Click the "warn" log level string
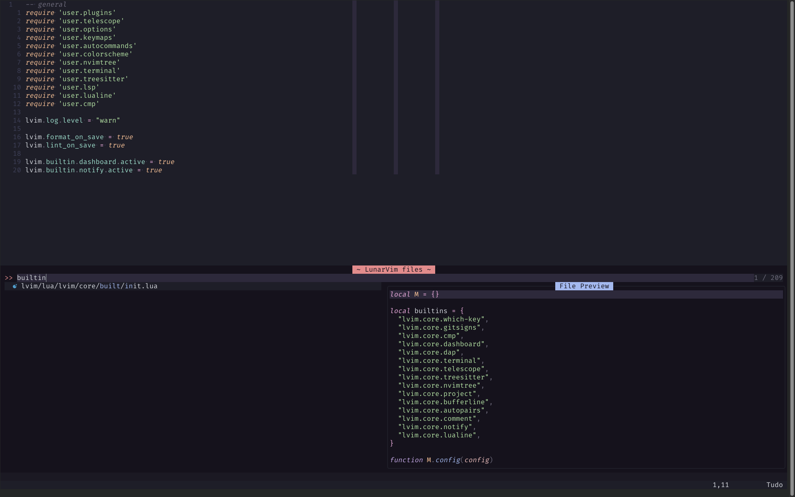Viewport: 795px width, 497px height. [x=108, y=121]
